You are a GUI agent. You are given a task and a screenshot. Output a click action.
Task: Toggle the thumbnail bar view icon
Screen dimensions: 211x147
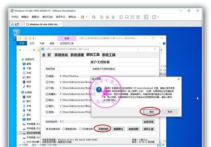[127, 17]
